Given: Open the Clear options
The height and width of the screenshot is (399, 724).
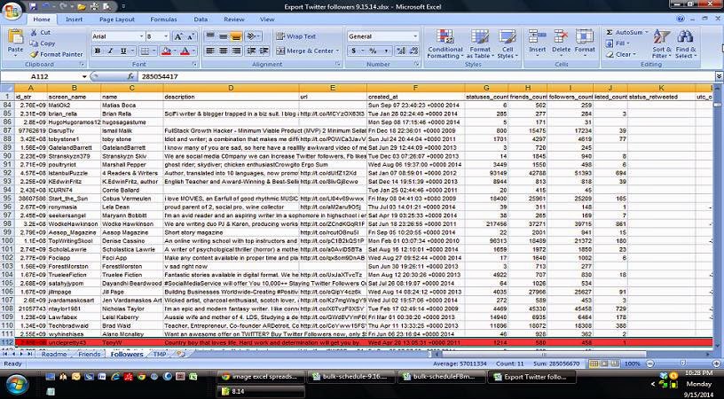Looking at the screenshot, I should coord(620,54).
